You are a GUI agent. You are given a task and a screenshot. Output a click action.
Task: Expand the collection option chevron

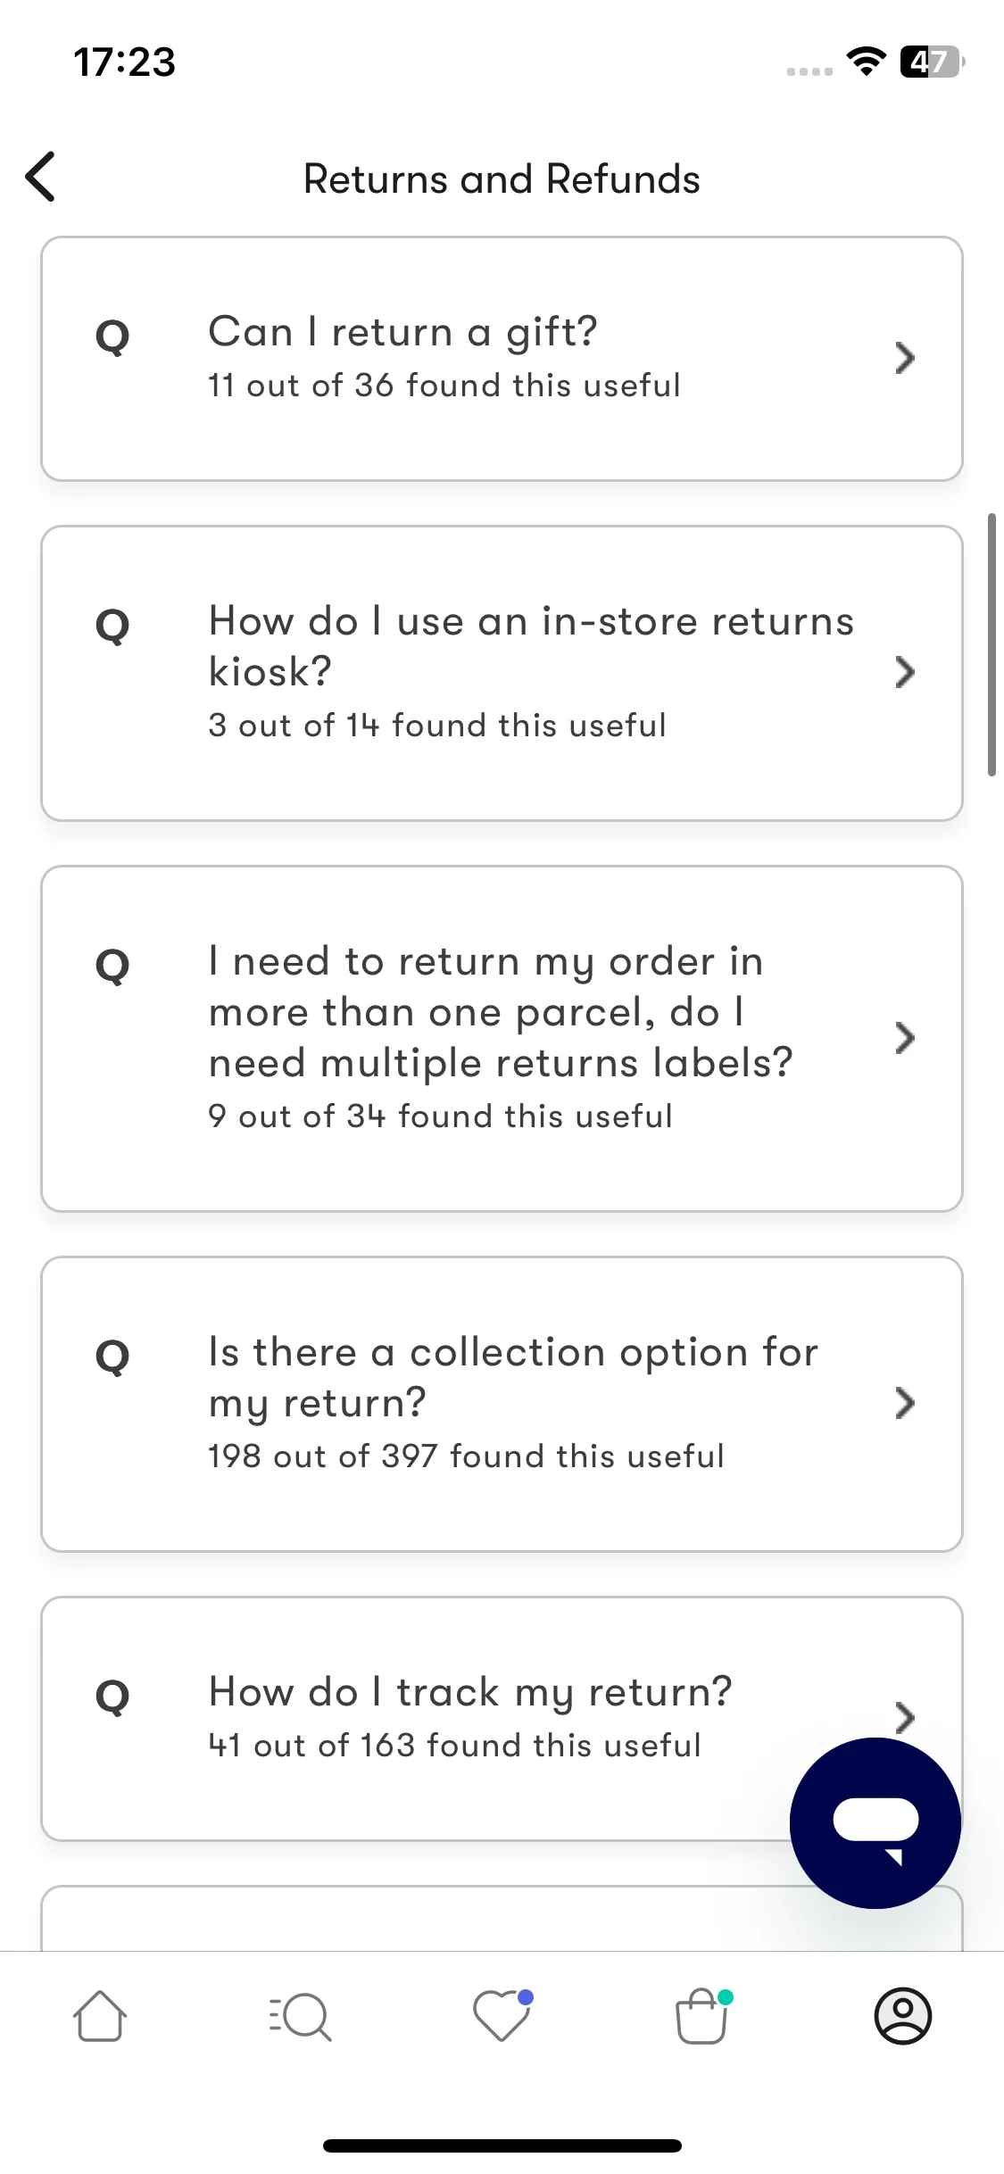[x=905, y=1404]
